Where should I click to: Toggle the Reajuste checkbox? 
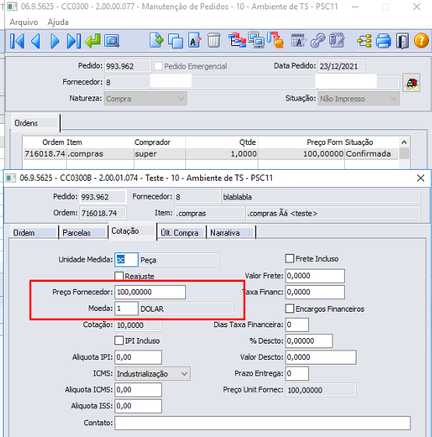click(119, 276)
